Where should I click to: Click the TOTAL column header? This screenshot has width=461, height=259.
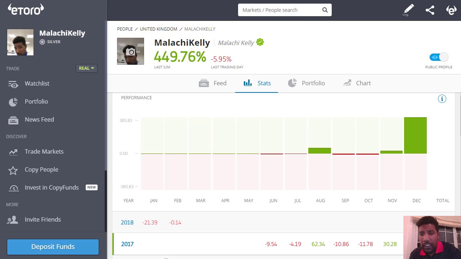click(443, 201)
